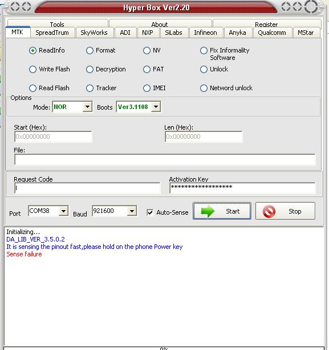Image resolution: width=329 pixels, height=350 pixels.
Task: Click the File path input field
Action: [165, 159]
